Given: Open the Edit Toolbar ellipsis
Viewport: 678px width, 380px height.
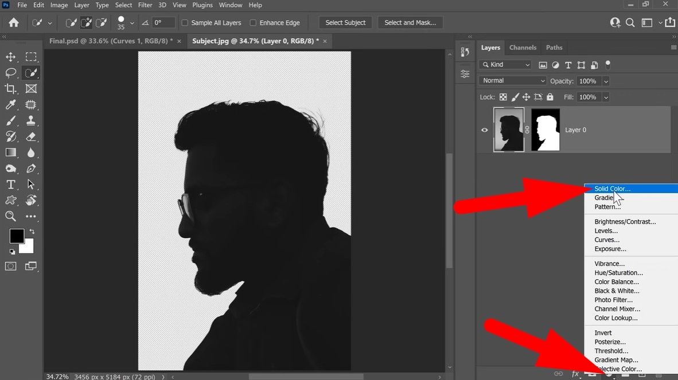Looking at the screenshot, I should pyautogui.click(x=31, y=216).
